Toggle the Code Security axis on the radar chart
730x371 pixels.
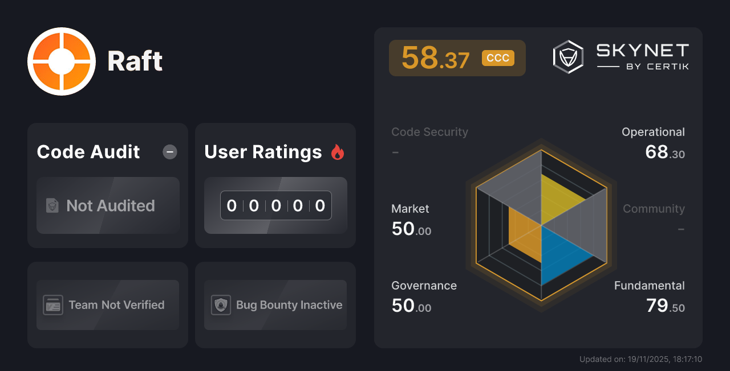[429, 131]
